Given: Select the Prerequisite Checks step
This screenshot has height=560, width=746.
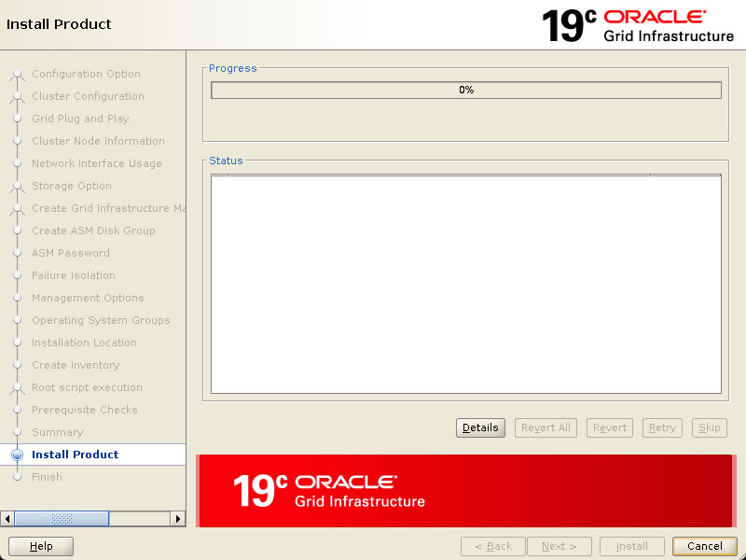Looking at the screenshot, I should point(85,410).
